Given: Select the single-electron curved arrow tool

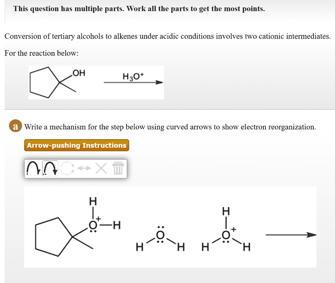Looking at the screenshot, I should [x=33, y=168].
